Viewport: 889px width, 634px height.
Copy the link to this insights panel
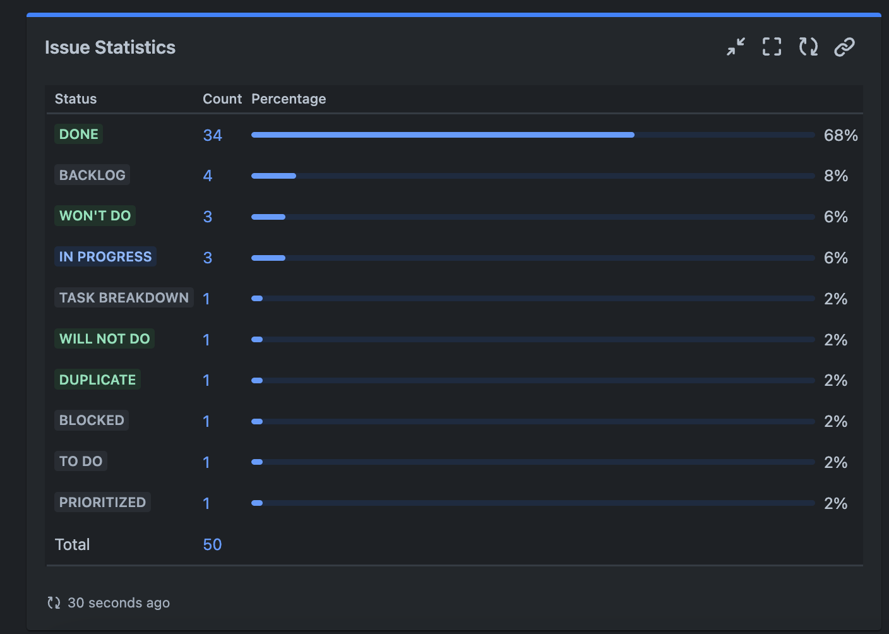tap(845, 47)
